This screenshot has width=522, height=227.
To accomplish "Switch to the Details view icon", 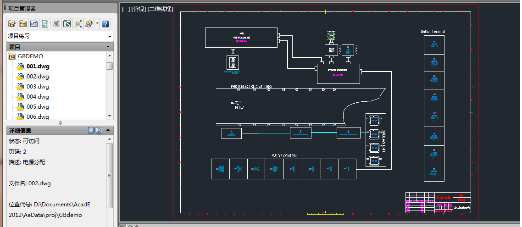I will [92, 130].
